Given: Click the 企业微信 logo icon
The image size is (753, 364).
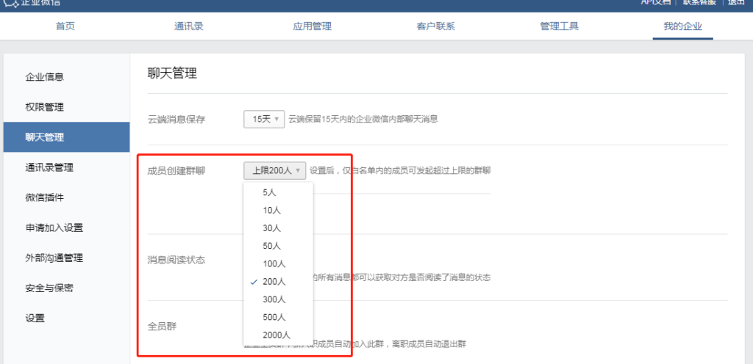Looking at the screenshot, I should pos(10,3).
